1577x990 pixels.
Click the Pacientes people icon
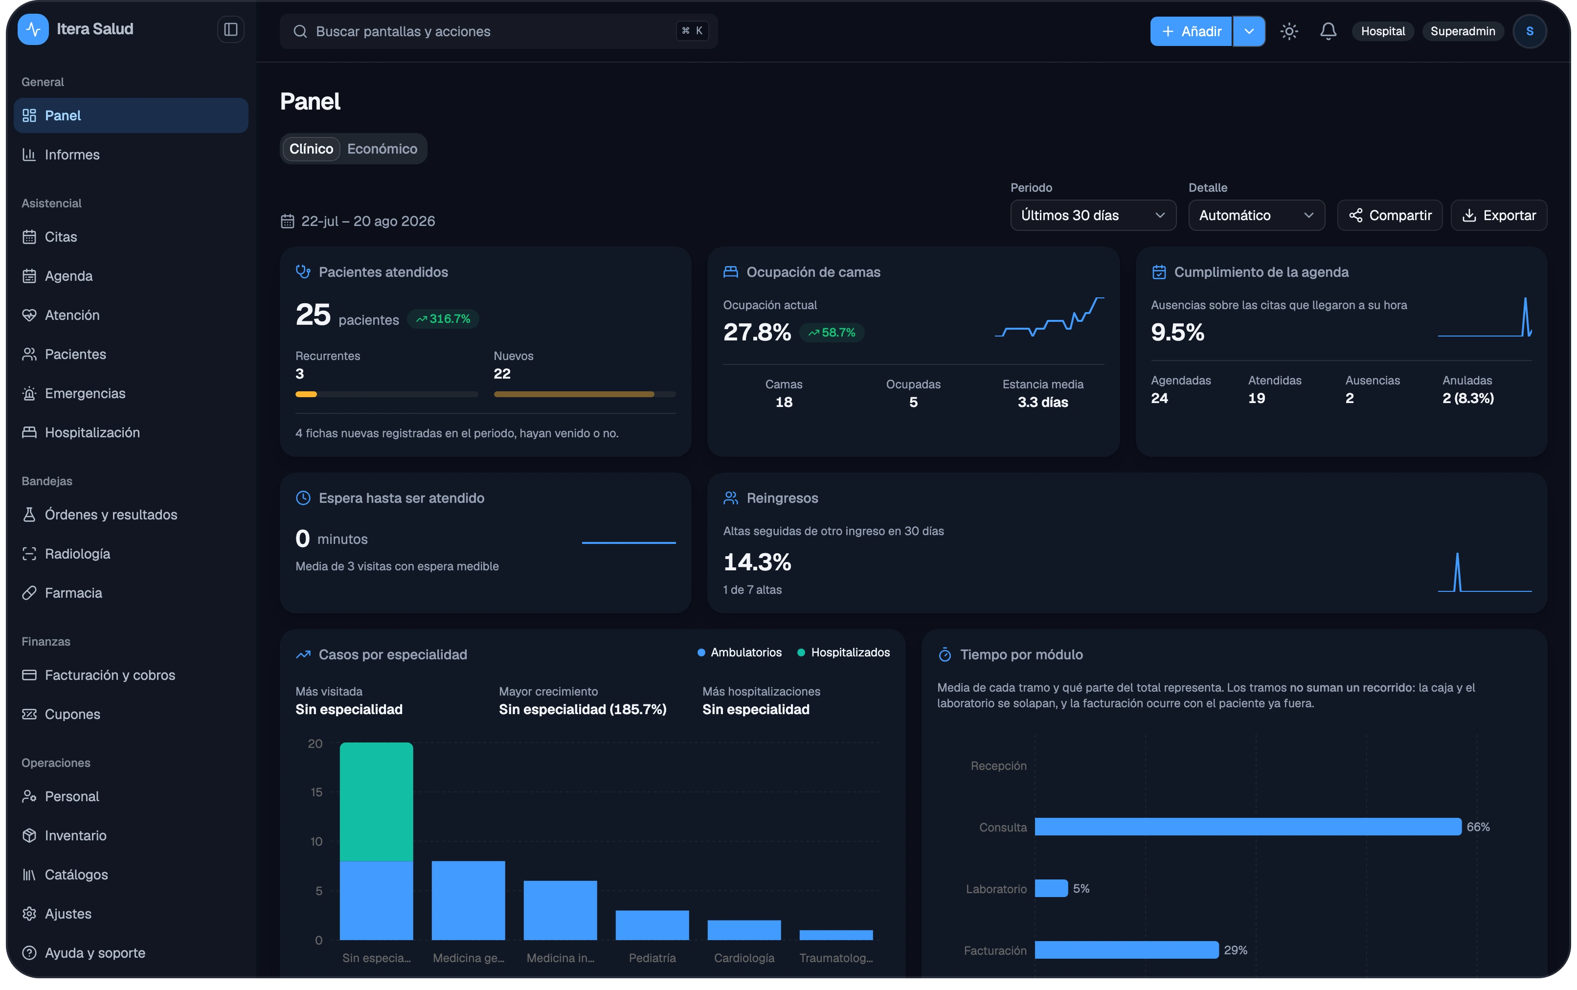tap(29, 354)
